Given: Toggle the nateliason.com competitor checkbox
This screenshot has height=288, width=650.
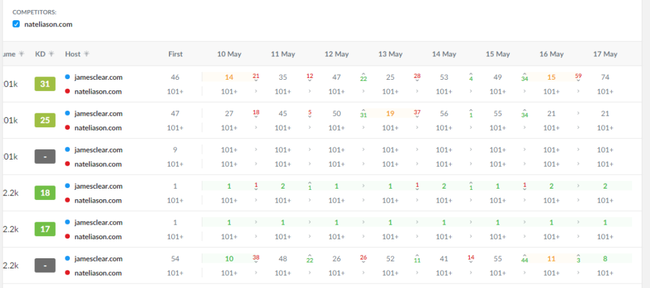Looking at the screenshot, I should [x=16, y=25].
